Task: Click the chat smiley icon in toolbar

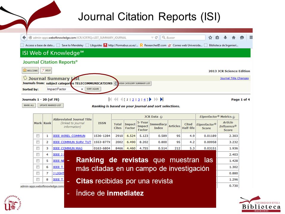Action: tap(242, 38)
